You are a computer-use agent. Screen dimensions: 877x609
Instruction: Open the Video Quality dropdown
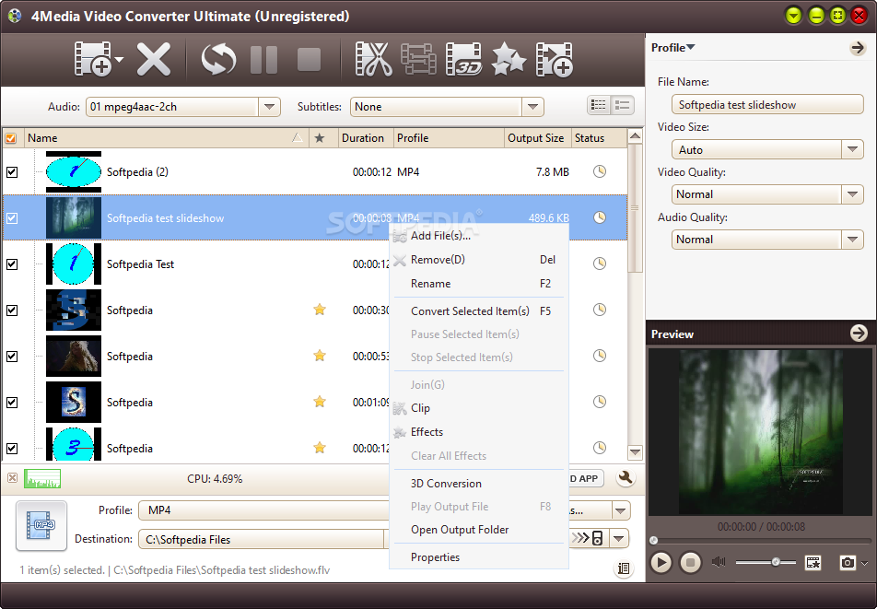(x=852, y=194)
